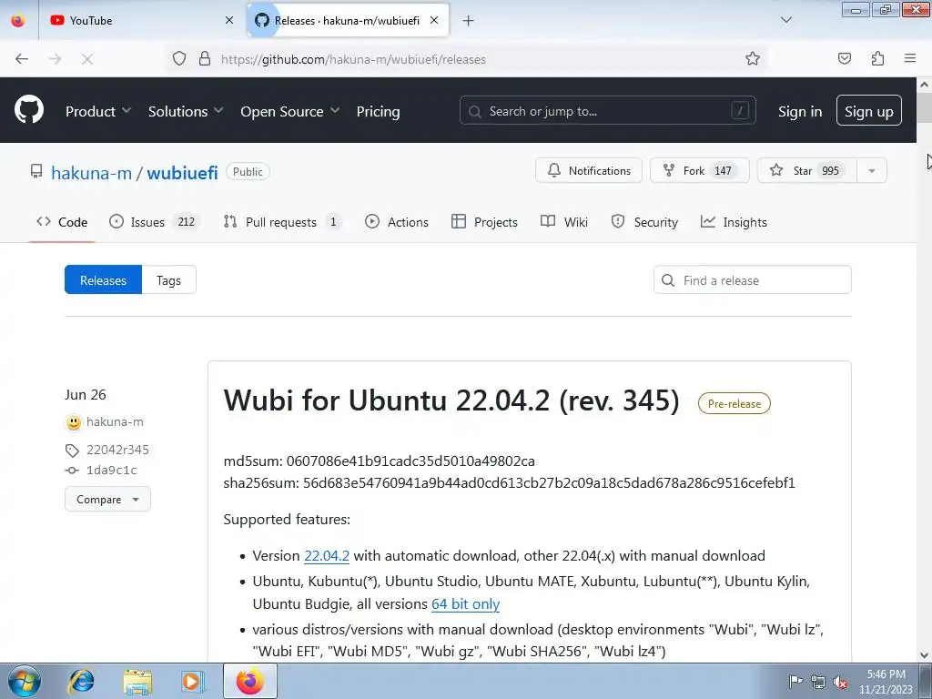Open the Actions tab
Image resolution: width=932 pixels, height=699 pixels.
[x=397, y=222]
